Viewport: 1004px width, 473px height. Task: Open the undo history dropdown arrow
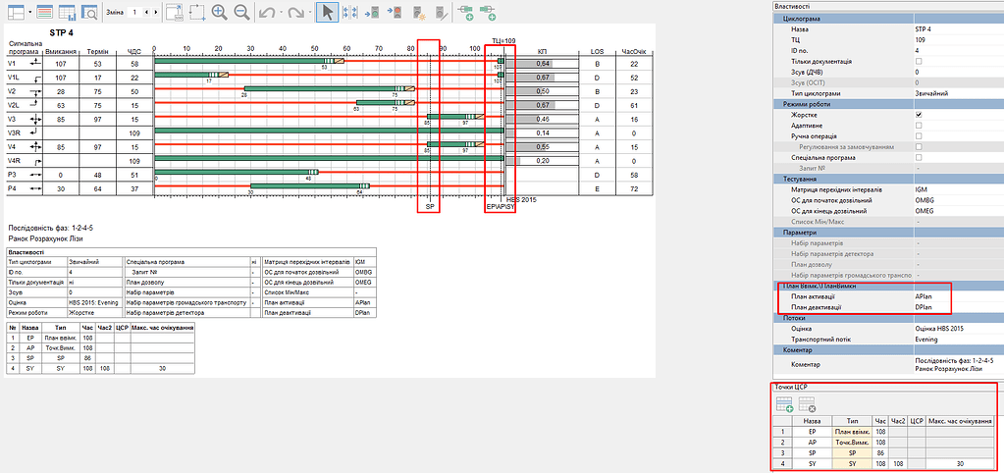click(280, 13)
